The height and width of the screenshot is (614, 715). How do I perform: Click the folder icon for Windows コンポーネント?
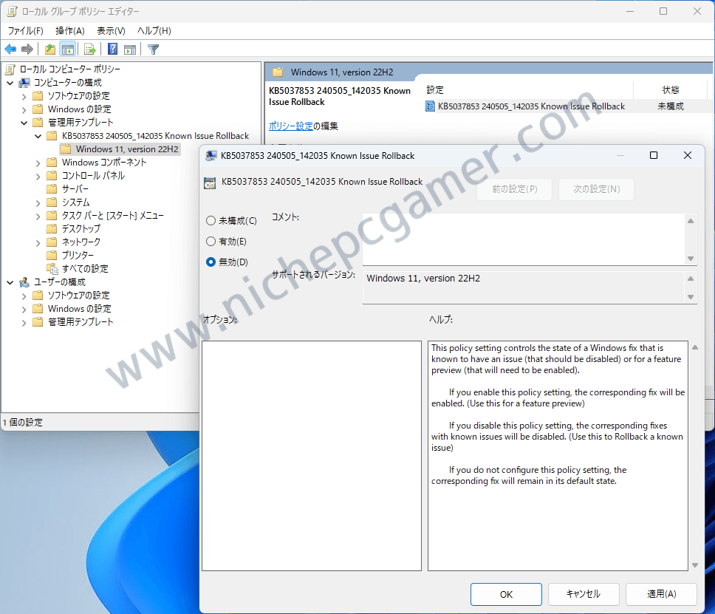[52, 163]
